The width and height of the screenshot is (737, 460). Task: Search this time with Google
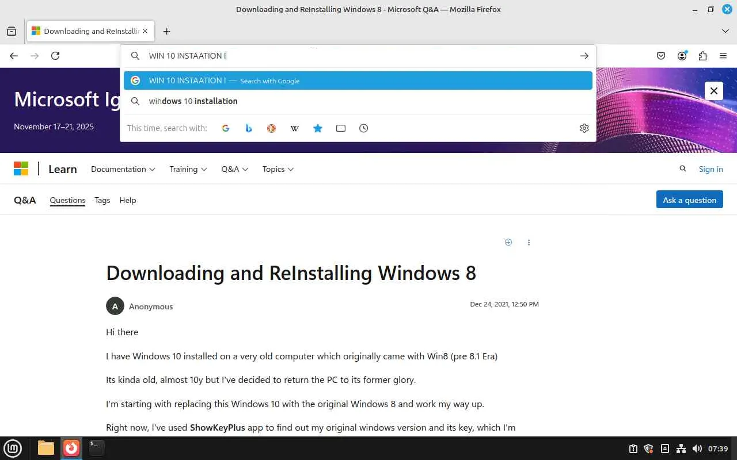click(x=226, y=128)
